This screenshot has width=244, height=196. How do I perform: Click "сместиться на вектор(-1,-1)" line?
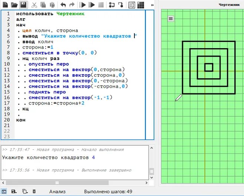(70, 98)
